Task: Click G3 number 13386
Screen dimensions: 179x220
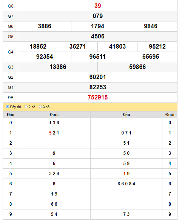Action: 58,67
